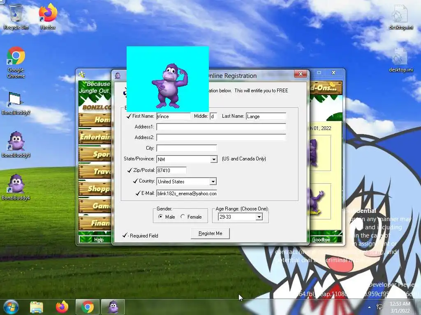Switch to Chrome in the taskbar
Screen dimensions: 421x315
pyautogui.click(x=88, y=307)
